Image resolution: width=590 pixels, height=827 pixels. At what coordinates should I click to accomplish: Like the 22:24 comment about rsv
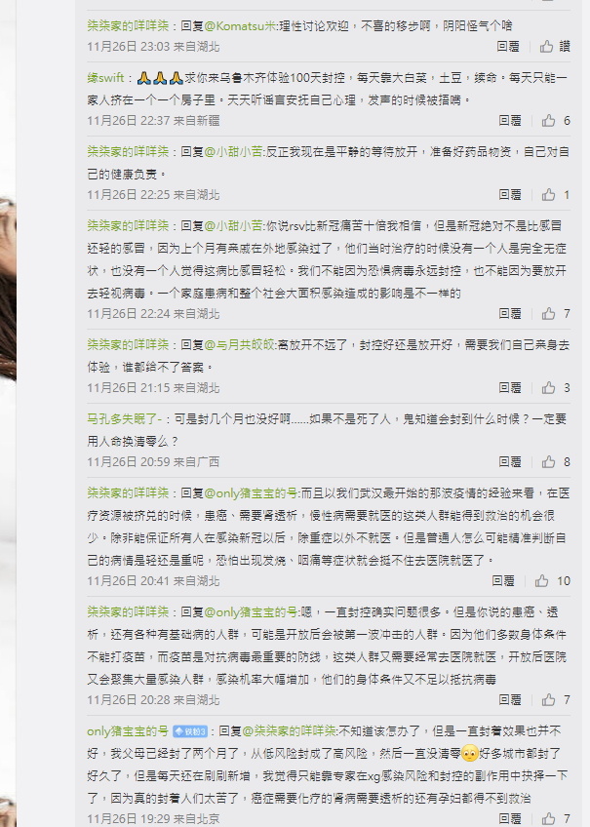click(x=548, y=314)
